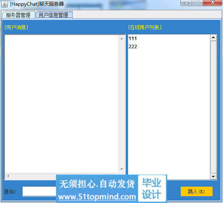Select user 222 in online list
The height and width of the screenshot is (203, 223).
[169, 47]
